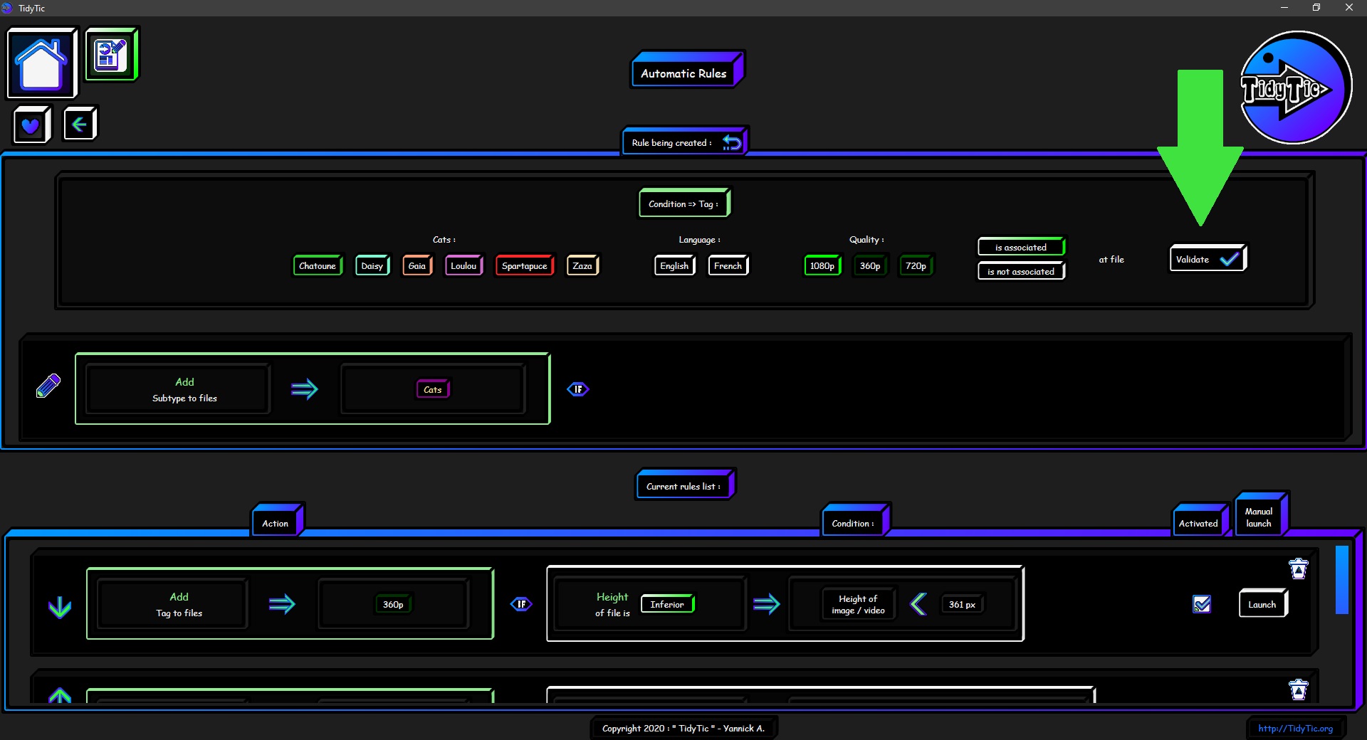Click the back arrow icon

[x=79, y=125]
